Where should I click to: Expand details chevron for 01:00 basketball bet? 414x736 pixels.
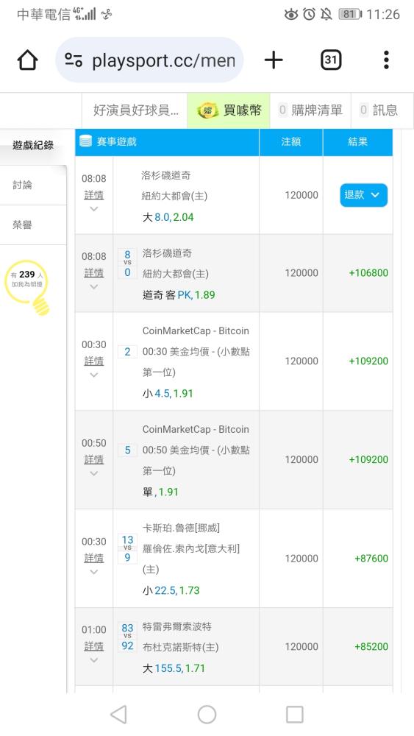(94, 660)
